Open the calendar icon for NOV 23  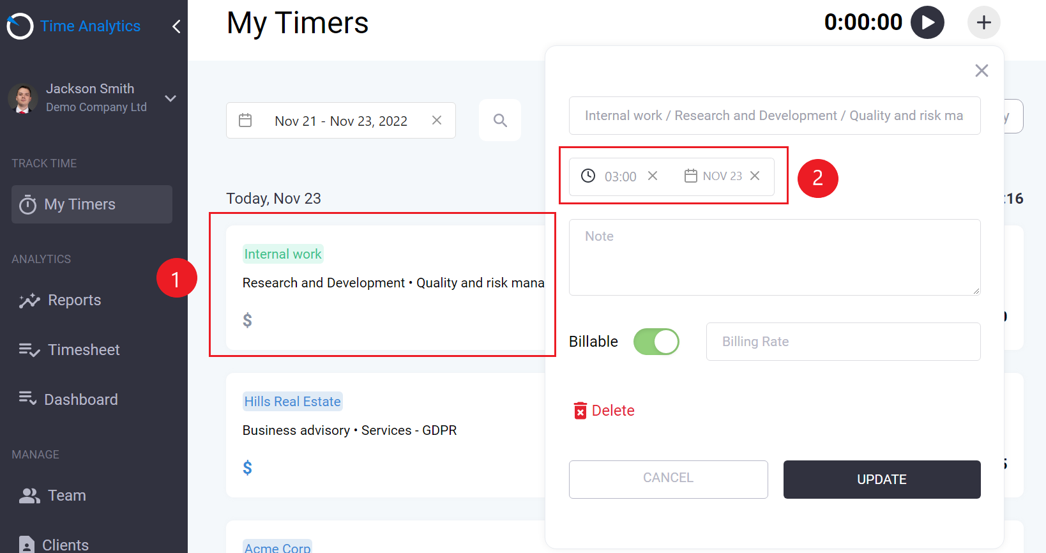pyautogui.click(x=690, y=176)
